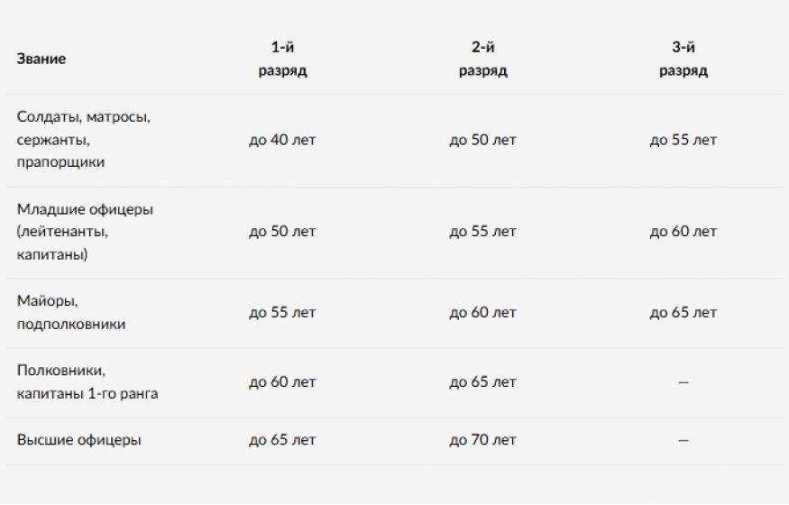Image resolution: width=789 pixels, height=505 pixels.
Task: Click "до 40 лет" in the soldiers row
Action: coord(282,141)
